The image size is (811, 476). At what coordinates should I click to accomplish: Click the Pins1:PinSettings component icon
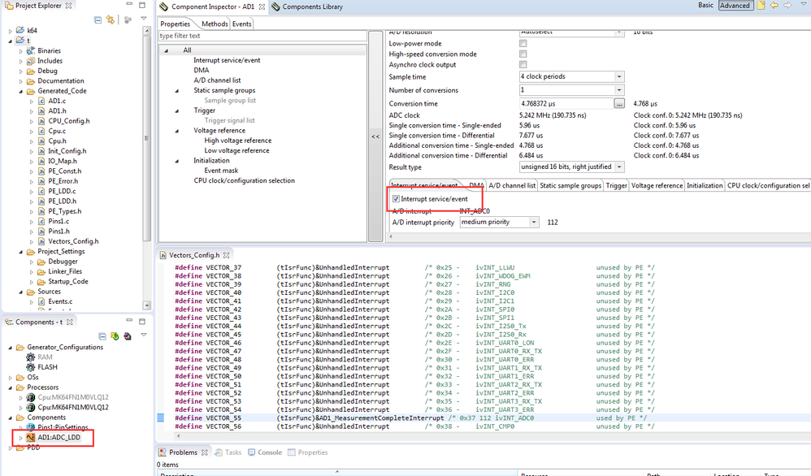(31, 427)
